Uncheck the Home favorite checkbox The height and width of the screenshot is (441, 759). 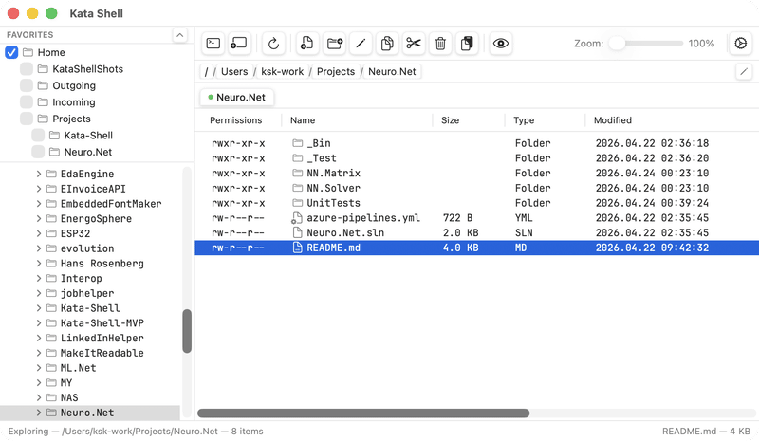[11, 52]
